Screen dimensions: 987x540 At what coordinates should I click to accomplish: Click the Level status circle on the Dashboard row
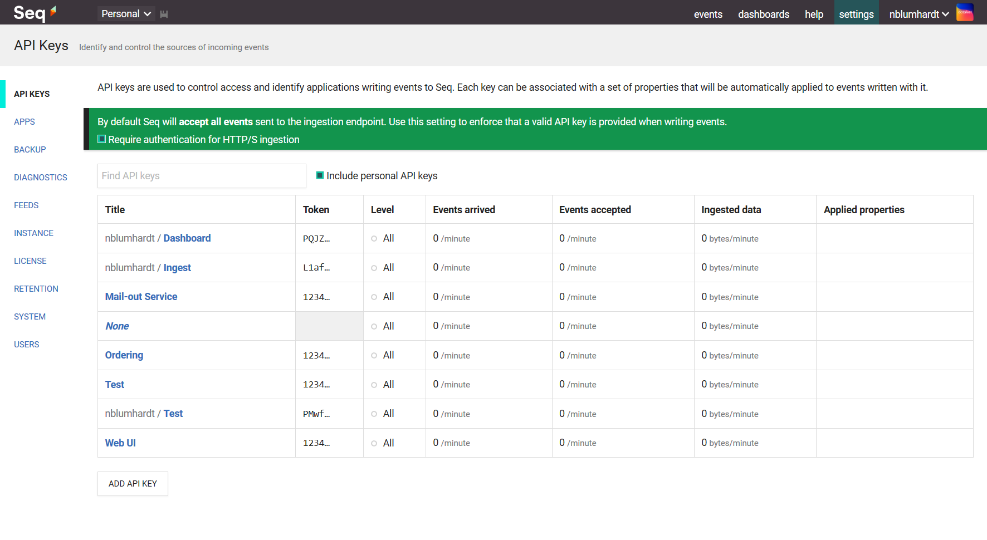(374, 239)
